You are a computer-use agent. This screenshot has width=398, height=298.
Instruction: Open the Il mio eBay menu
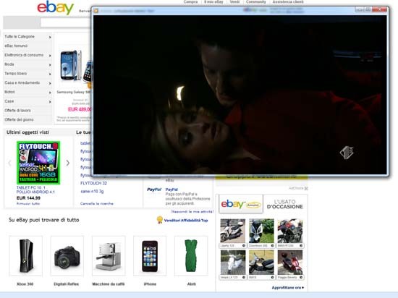(213, 1)
